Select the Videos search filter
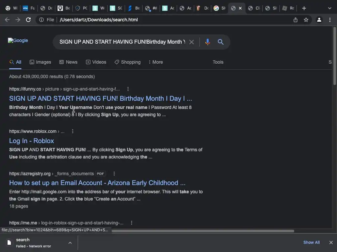 (96, 62)
